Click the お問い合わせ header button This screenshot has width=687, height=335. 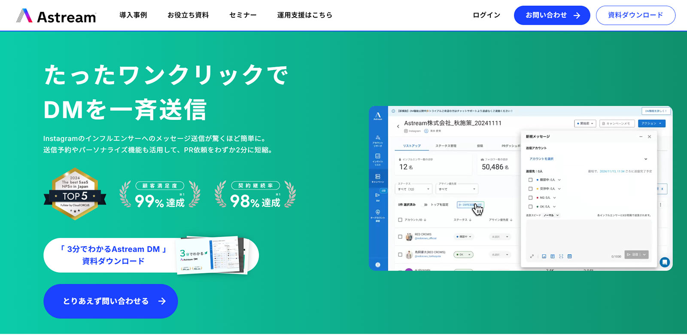pos(552,15)
